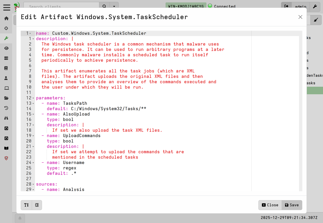Click the laptop Virtual Filesystem icon

pos(6,88)
